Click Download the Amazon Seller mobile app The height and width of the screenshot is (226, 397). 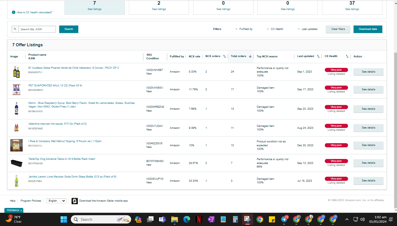(x=103, y=201)
